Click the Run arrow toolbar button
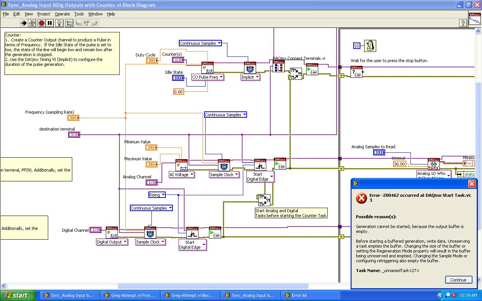 coord(24,23)
